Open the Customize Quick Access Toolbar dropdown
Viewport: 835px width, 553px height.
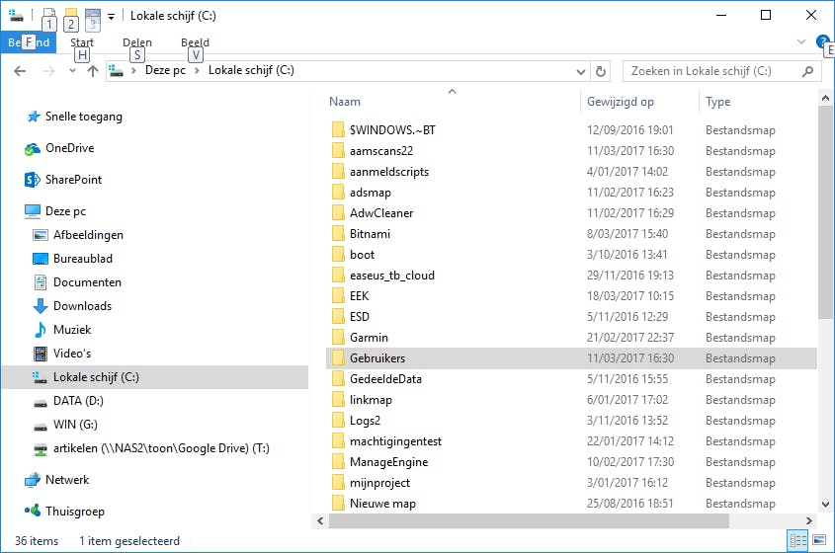(112, 16)
